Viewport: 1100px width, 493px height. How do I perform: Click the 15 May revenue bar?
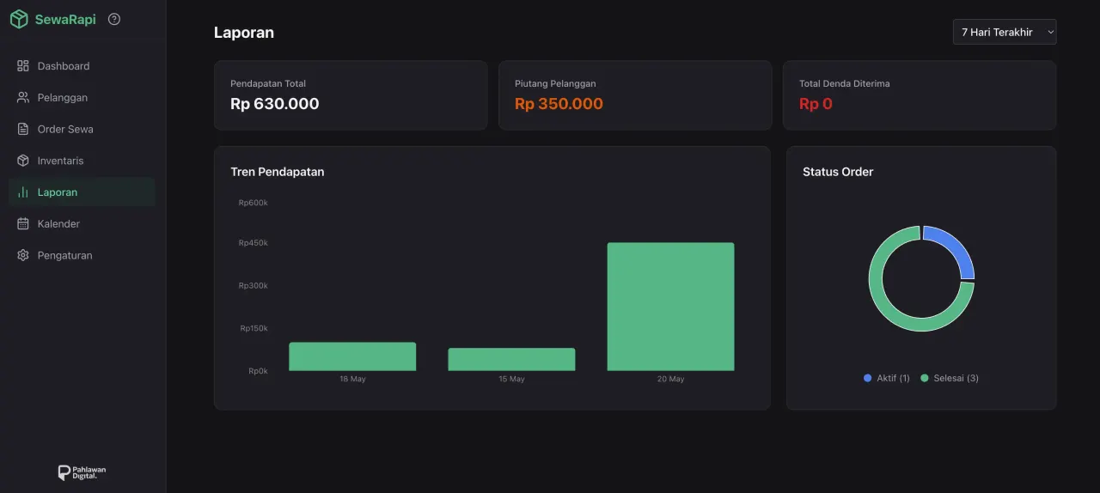point(511,359)
